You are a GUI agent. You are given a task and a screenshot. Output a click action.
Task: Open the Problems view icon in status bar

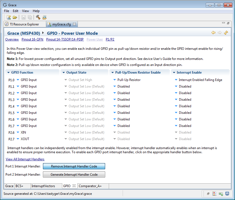pos(215,194)
